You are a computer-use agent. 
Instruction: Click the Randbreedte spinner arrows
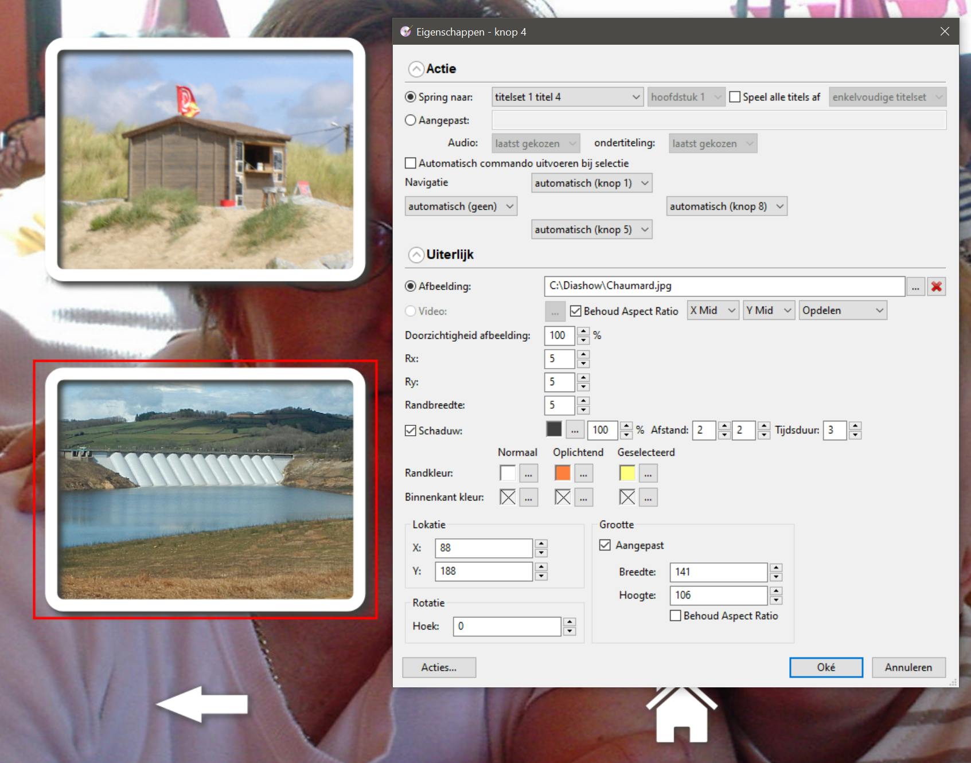(583, 405)
